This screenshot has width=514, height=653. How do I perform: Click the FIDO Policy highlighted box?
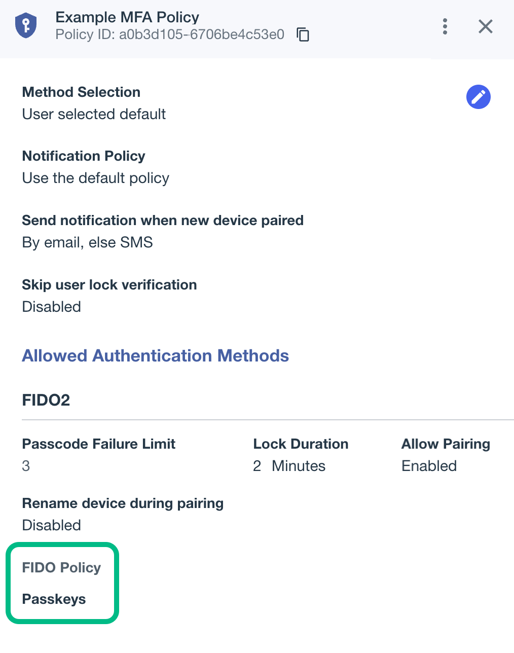62,583
